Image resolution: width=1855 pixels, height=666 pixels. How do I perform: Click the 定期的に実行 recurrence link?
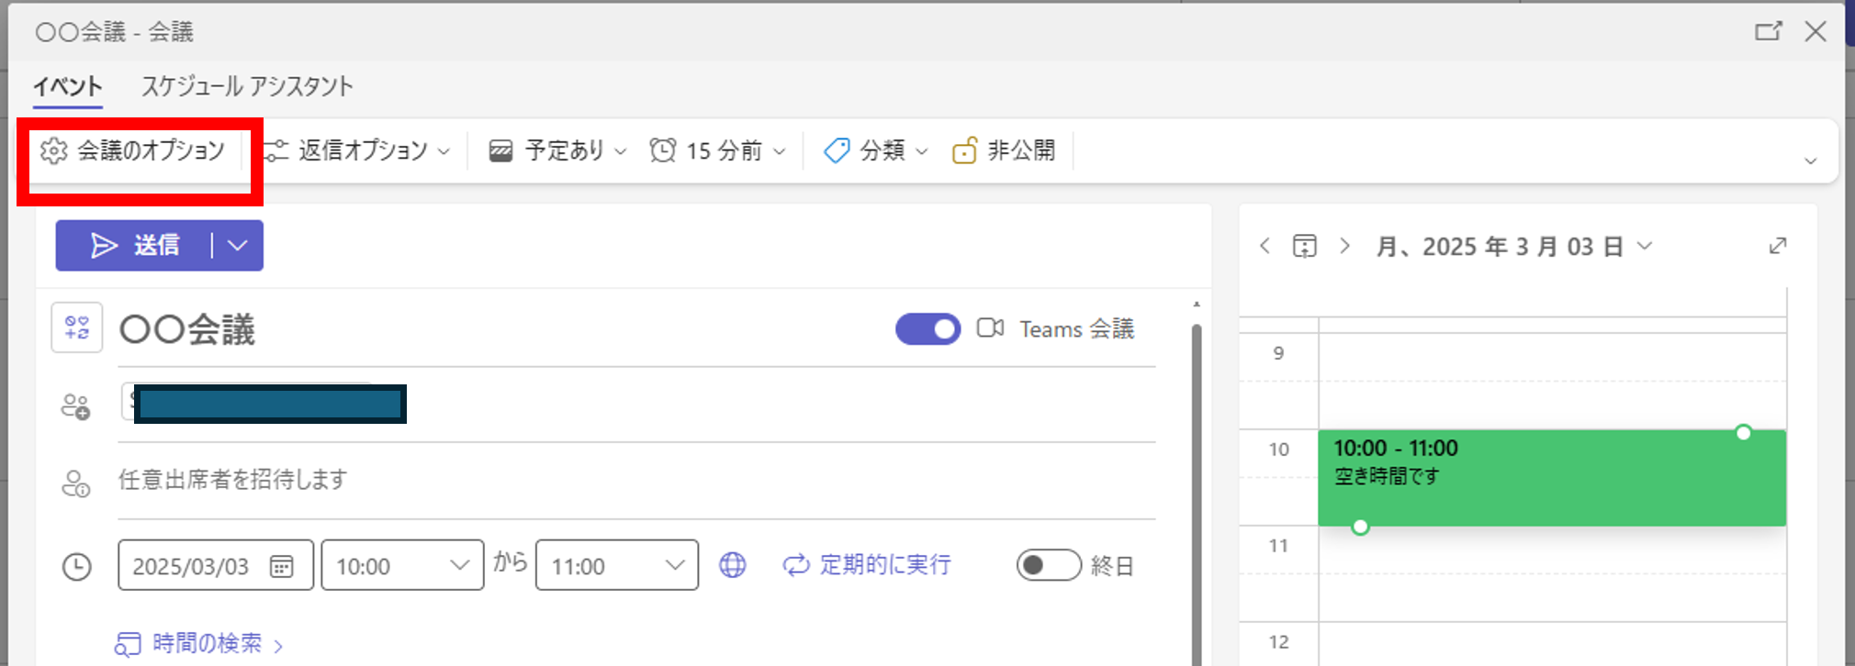(x=867, y=565)
